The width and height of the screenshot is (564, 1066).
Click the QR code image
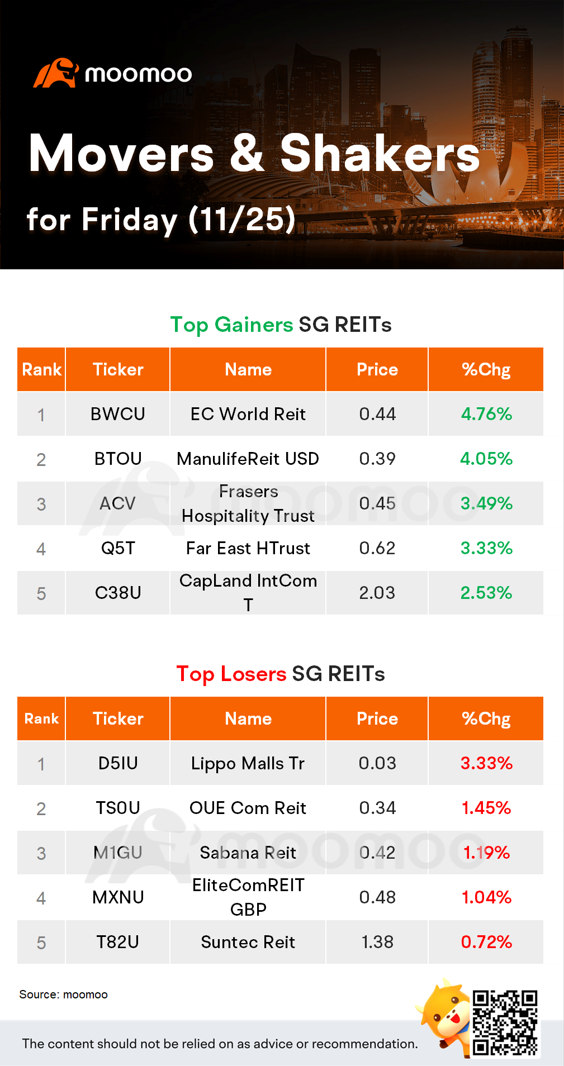(x=505, y=1023)
